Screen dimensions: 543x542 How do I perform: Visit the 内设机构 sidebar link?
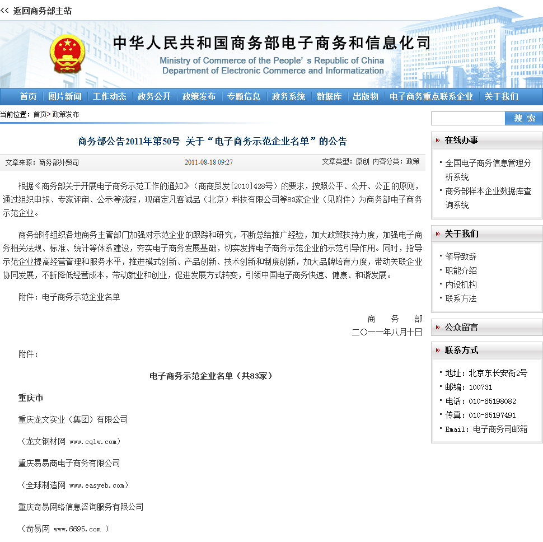461,284
